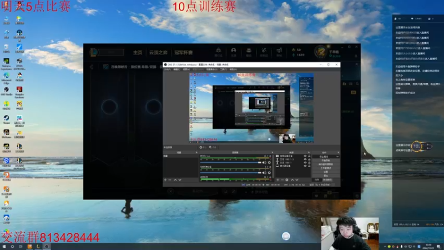Click the OBS Audio Mixer vertical scrollbar
444x250 pixels.
pyautogui.click(x=273, y=166)
